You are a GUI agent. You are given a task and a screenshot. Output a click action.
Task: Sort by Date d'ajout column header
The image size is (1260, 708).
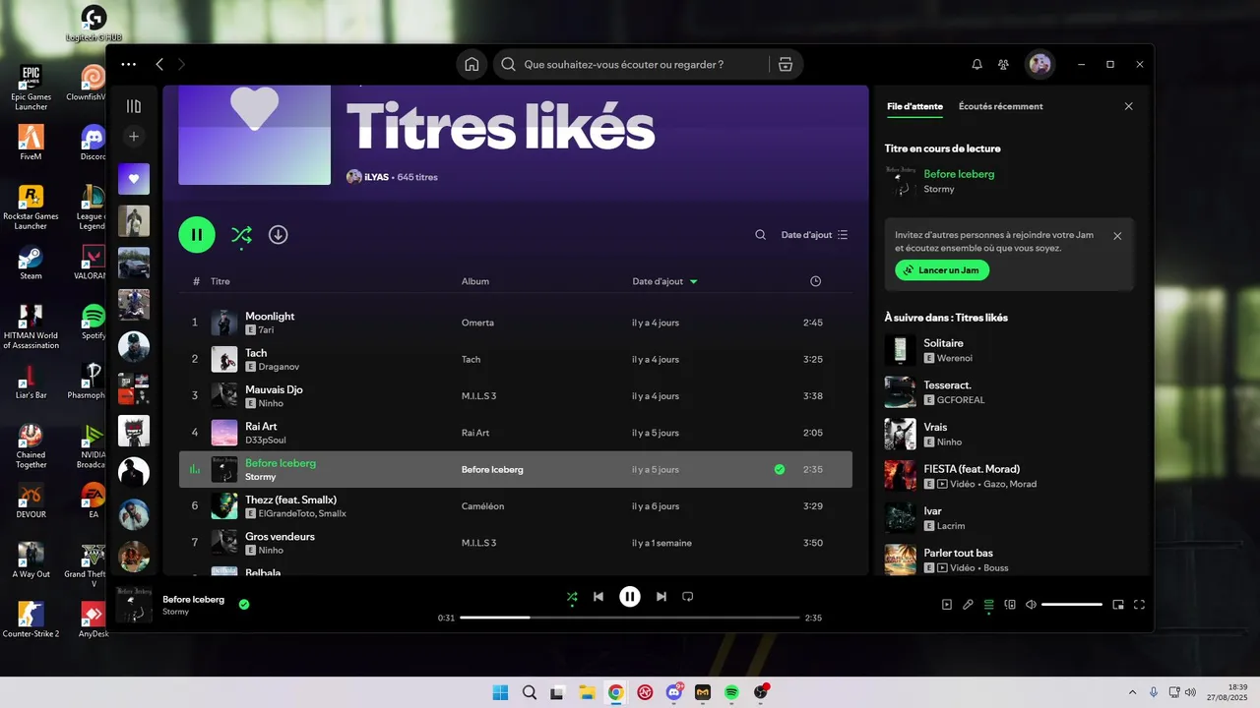[664, 281]
